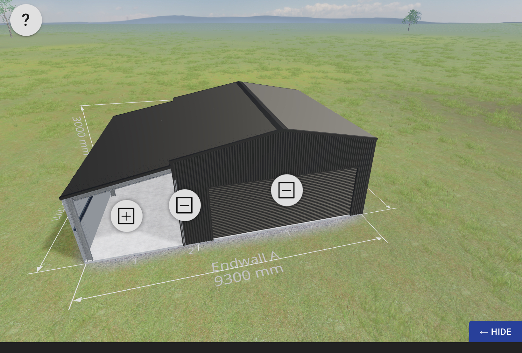Click the roof ridge capping
The height and width of the screenshot is (353, 522).
click(259, 106)
